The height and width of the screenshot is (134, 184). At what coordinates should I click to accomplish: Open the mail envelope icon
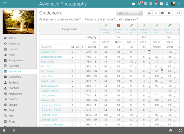click(133, 4)
